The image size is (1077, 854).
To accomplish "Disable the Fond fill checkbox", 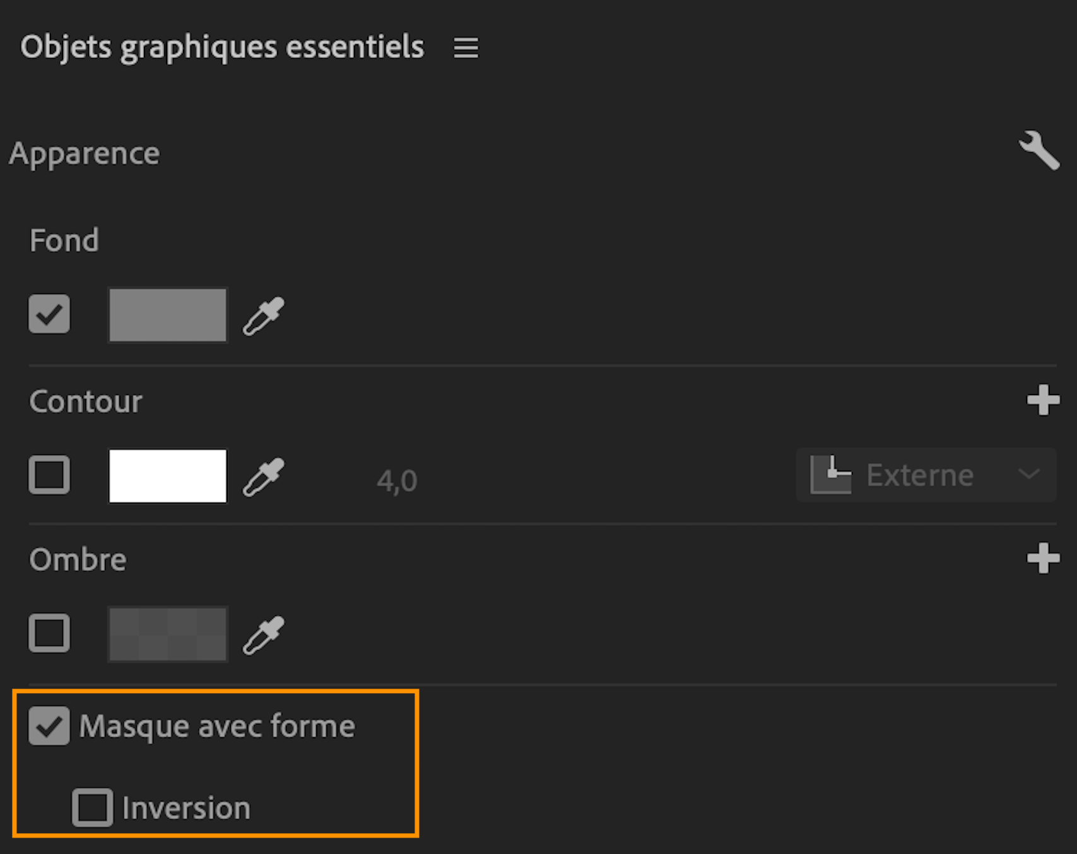I will point(49,314).
